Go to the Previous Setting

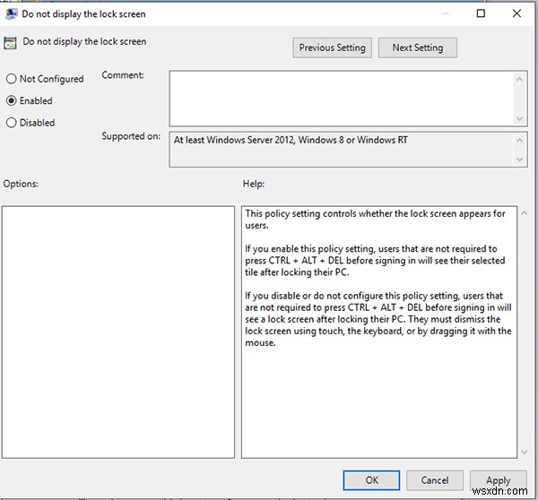[x=332, y=47]
